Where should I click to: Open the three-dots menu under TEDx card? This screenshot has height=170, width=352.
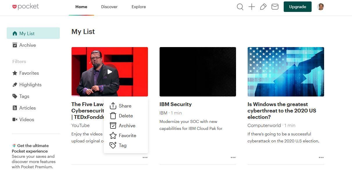145,158
